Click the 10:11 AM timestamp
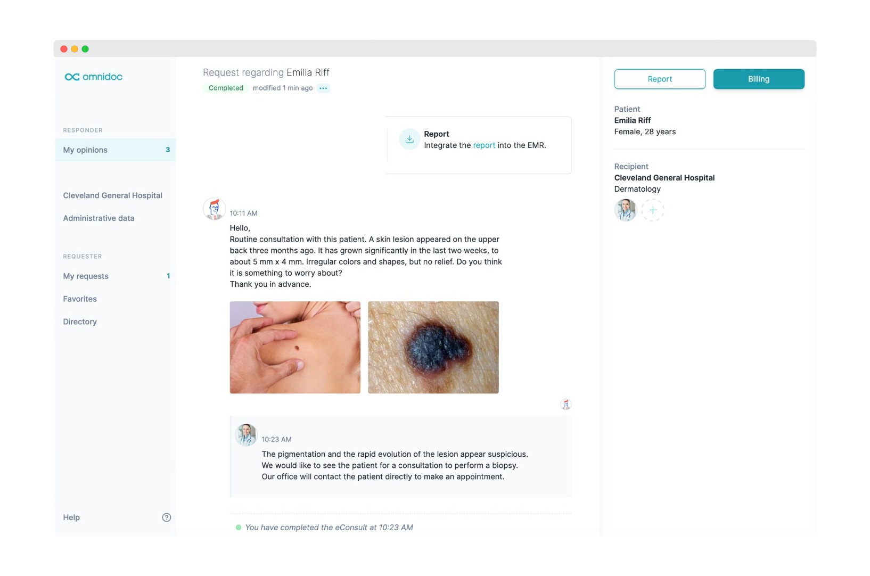870x576 pixels. coord(243,213)
